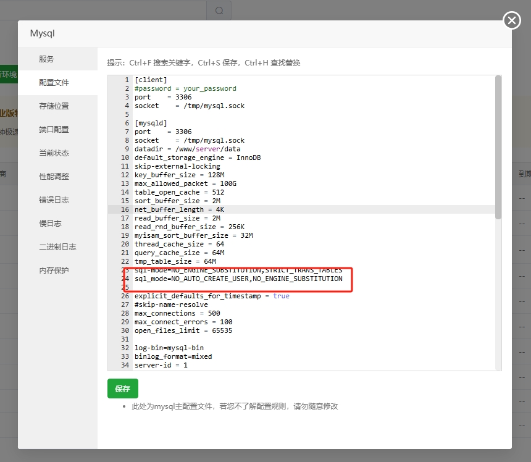Click thread_cache_size = 64 line

tap(179, 244)
